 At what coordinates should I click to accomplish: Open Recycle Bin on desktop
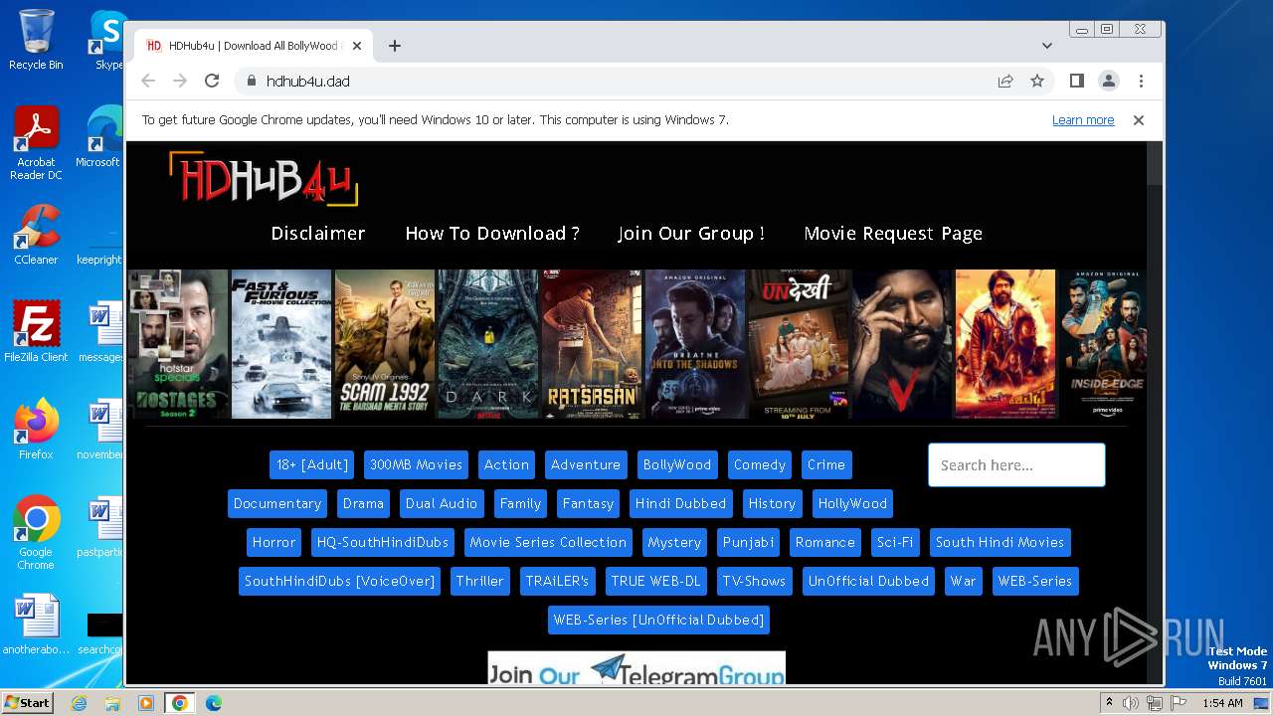(36, 40)
